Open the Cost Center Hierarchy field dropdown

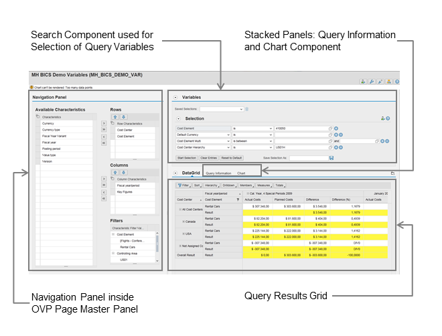tap(228, 147)
